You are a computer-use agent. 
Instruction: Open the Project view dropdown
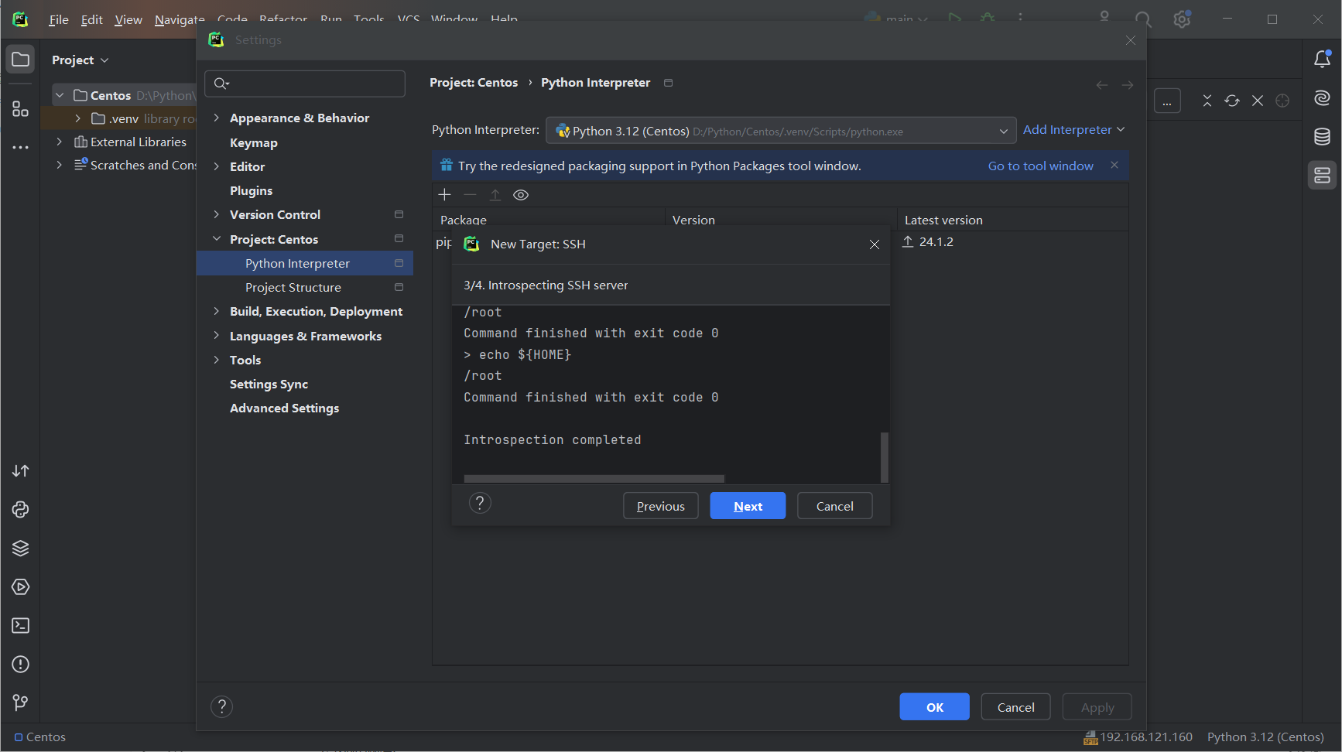[x=80, y=60]
